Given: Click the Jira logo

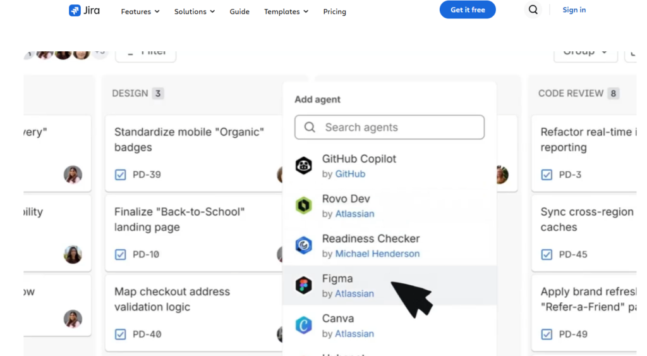Looking at the screenshot, I should pos(84,10).
